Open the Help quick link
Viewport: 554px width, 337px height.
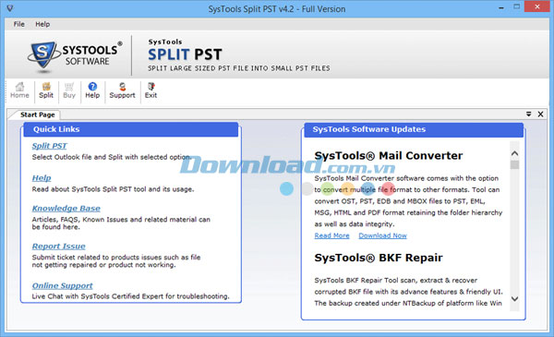pos(42,178)
